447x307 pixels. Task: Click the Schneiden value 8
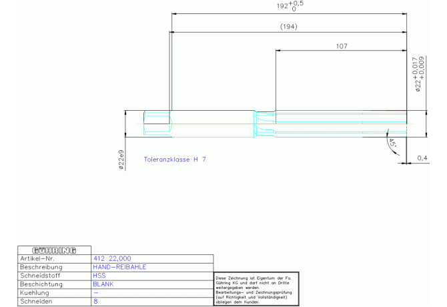pos(95,301)
